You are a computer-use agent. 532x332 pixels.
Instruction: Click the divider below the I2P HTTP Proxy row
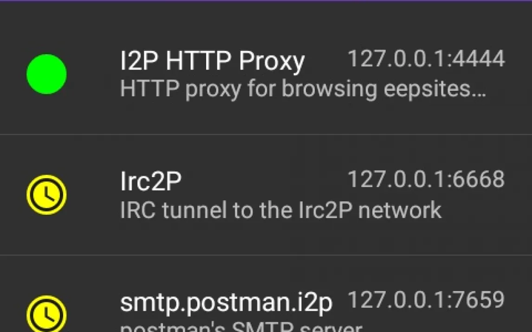pyautogui.click(x=266, y=134)
